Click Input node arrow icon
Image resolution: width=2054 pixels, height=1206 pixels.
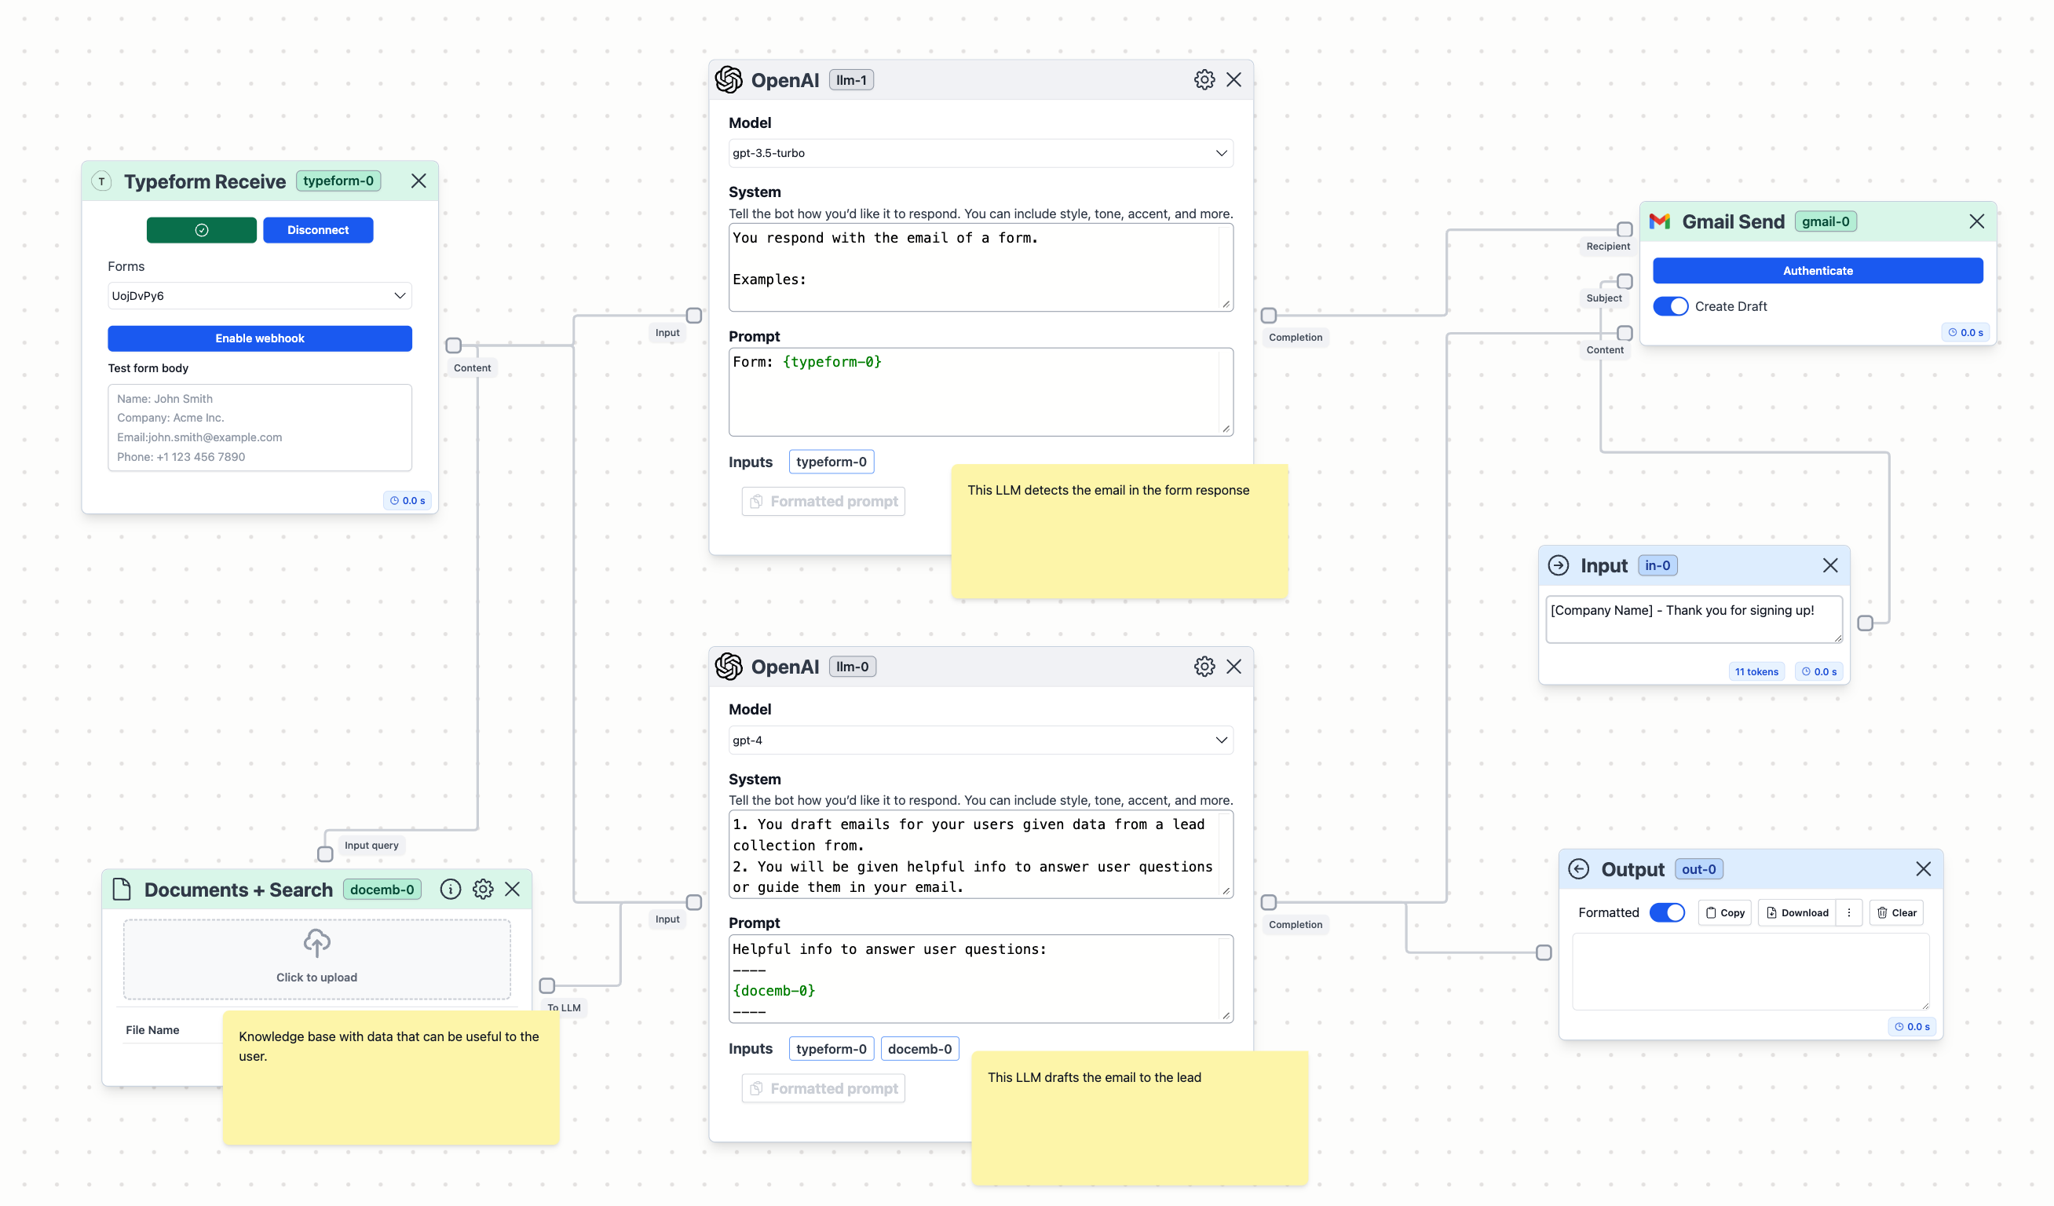click(1559, 565)
